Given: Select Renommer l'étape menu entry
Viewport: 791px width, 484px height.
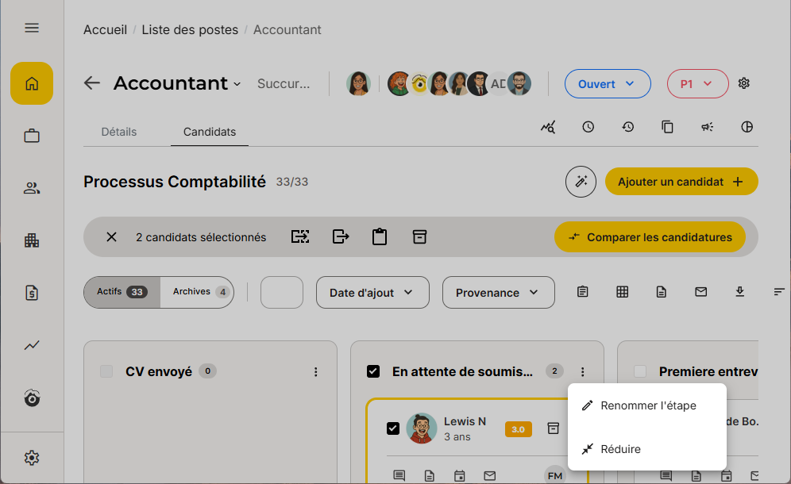Looking at the screenshot, I should tap(647, 405).
